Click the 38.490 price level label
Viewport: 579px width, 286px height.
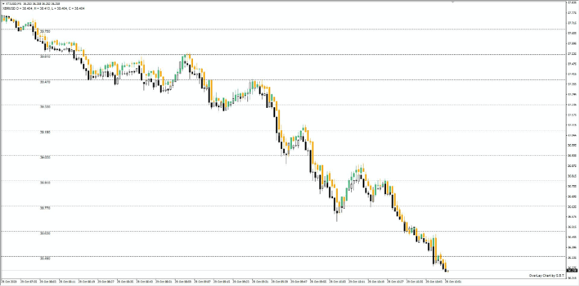(45, 259)
